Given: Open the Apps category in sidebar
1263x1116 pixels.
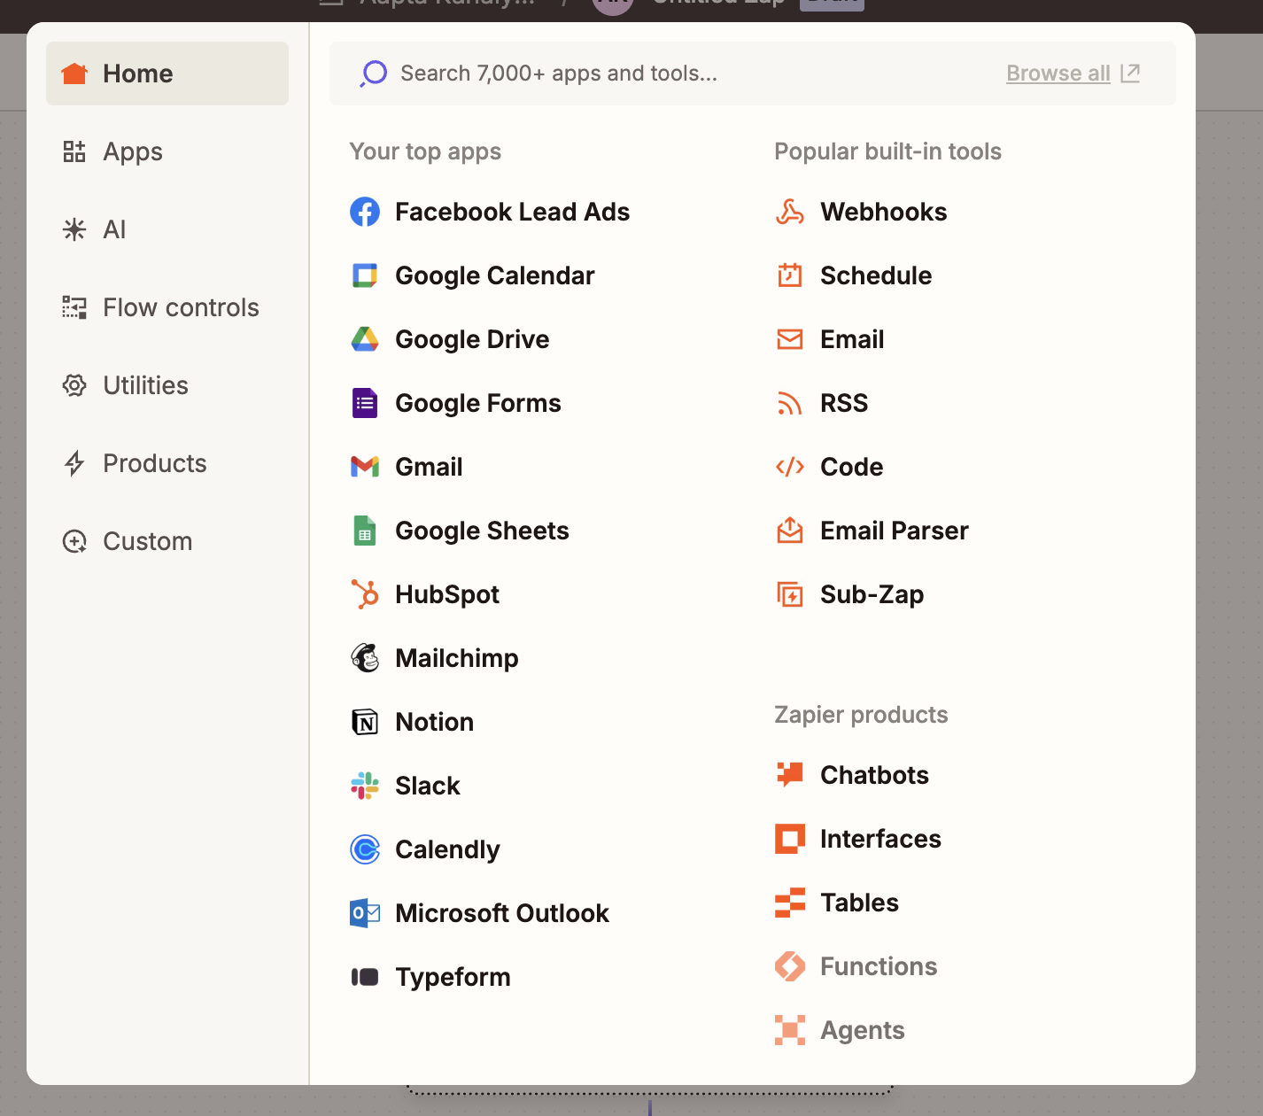Looking at the screenshot, I should [x=133, y=151].
